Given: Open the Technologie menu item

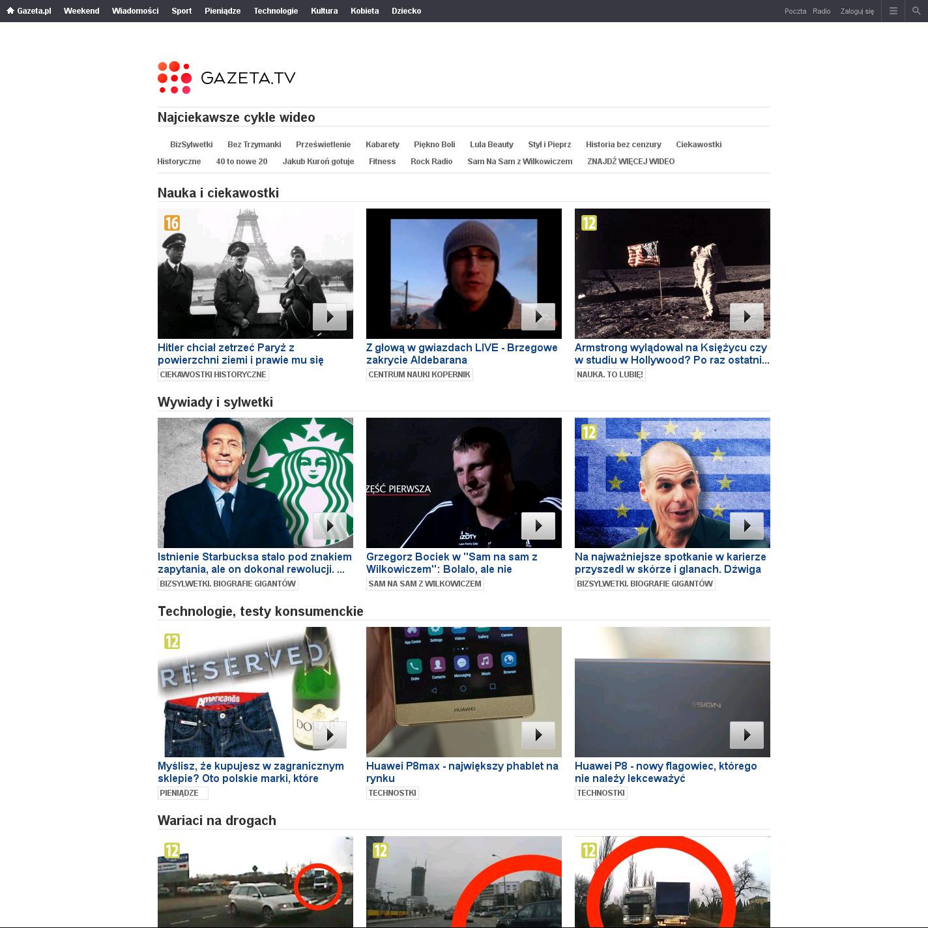Looking at the screenshot, I should tap(276, 11).
